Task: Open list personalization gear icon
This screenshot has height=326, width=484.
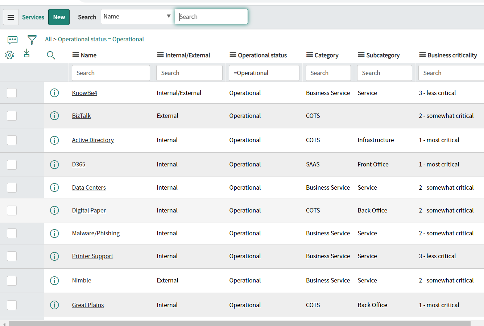Action: pyautogui.click(x=10, y=55)
